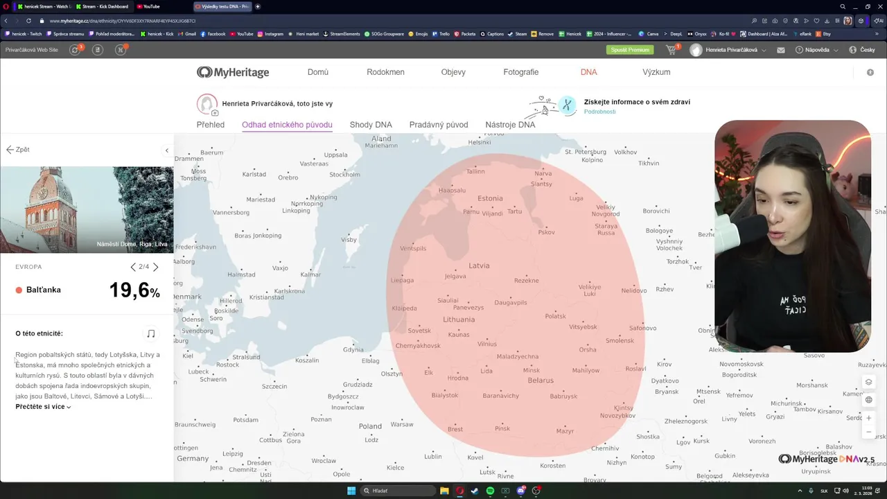Open the MyHeritage logo home link
This screenshot has width=887, height=499.
point(233,72)
